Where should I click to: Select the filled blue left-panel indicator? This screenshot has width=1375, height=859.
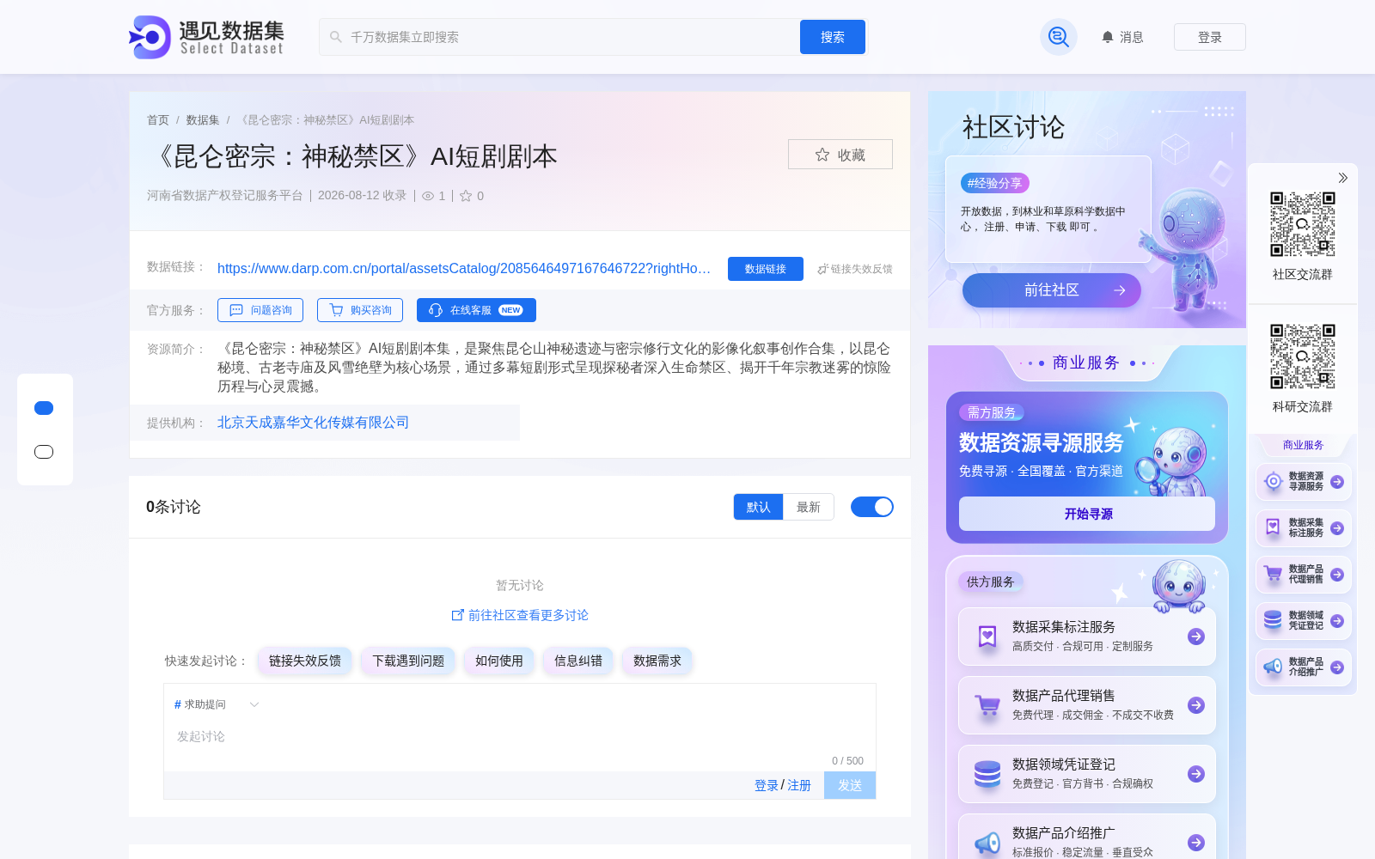[x=44, y=408]
